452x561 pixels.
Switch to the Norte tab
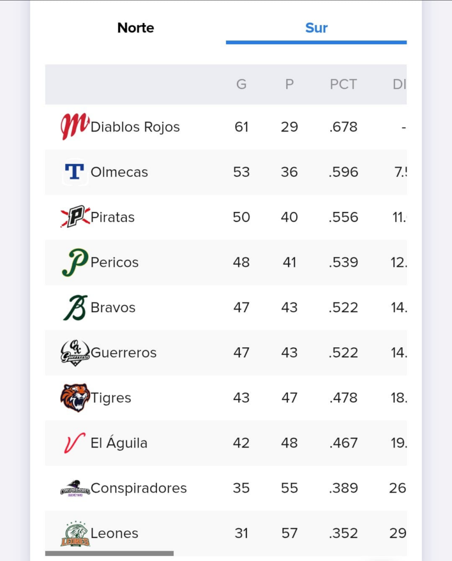click(x=135, y=27)
